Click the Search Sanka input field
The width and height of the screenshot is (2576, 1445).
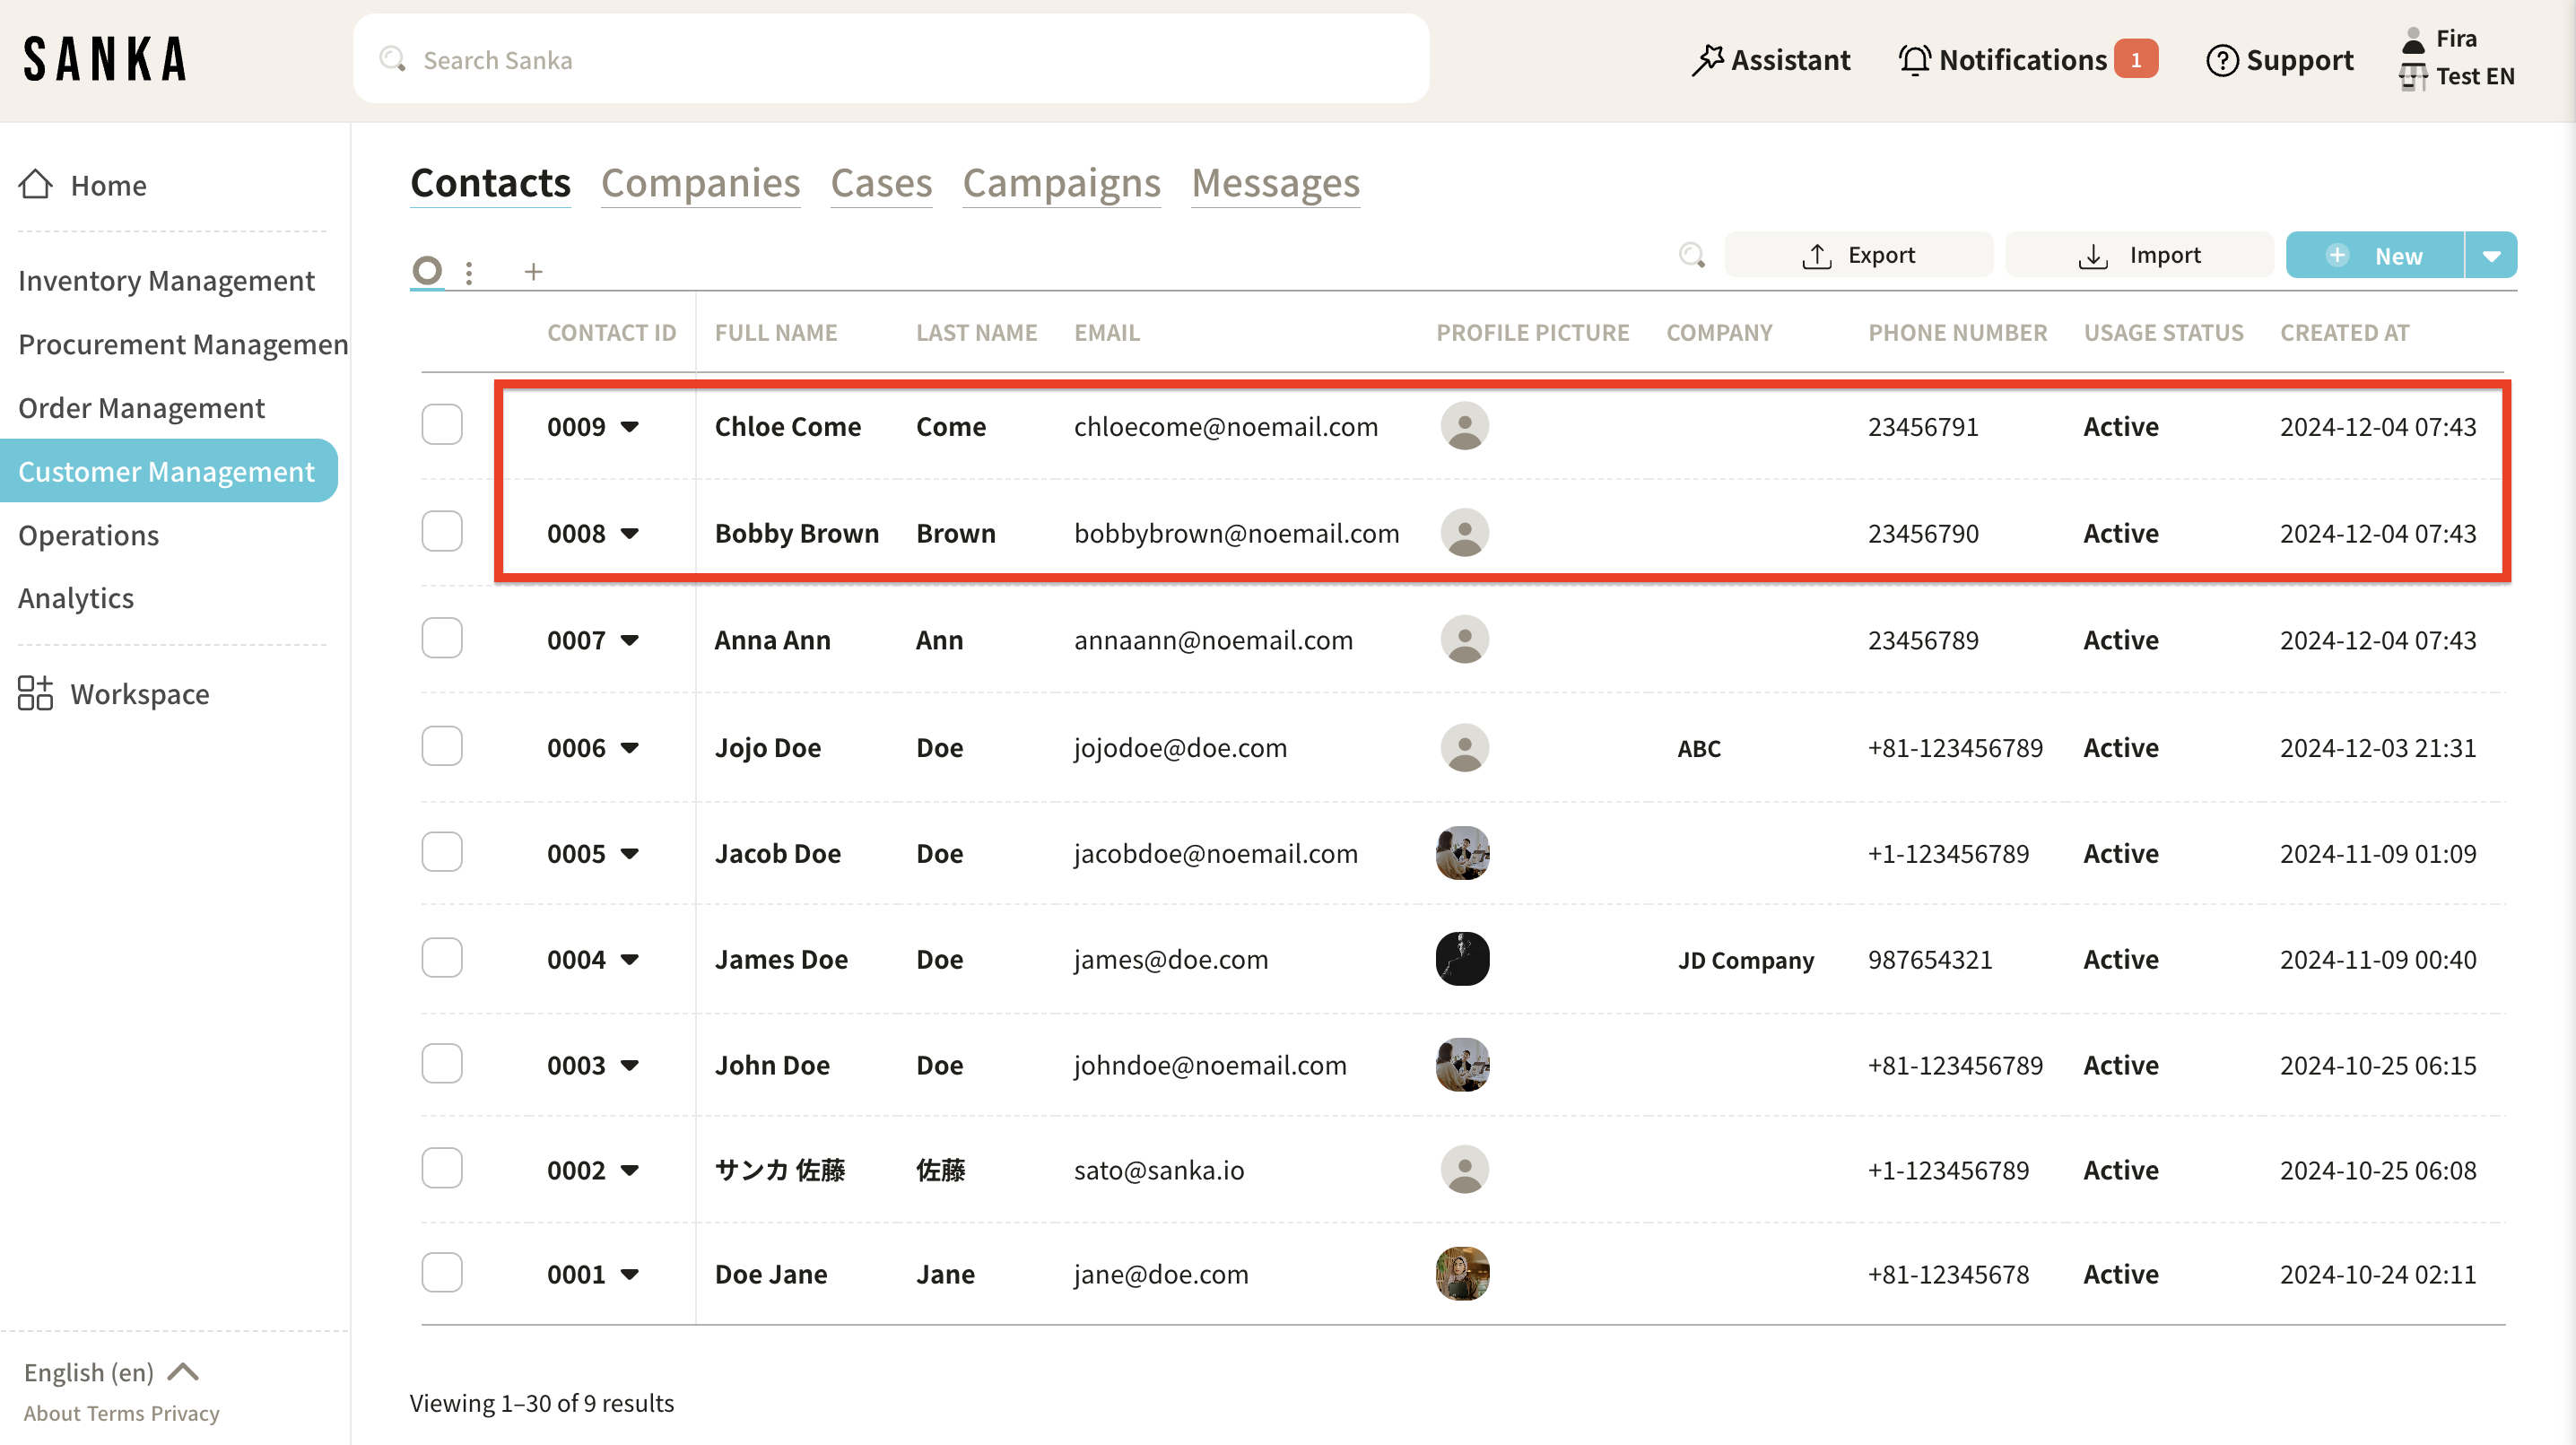pyautogui.click(x=890, y=60)
